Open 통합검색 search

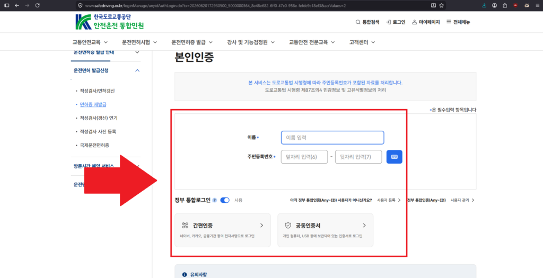click(x=367, y=22)
